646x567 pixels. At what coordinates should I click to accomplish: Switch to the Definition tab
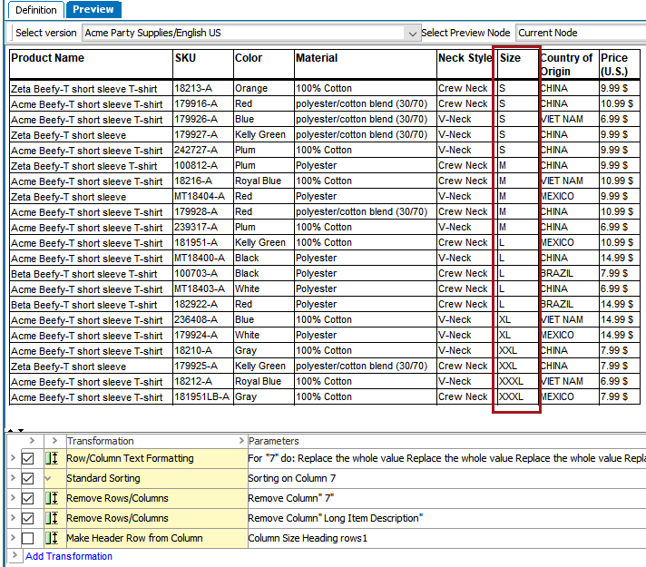[x=34, y=9]
